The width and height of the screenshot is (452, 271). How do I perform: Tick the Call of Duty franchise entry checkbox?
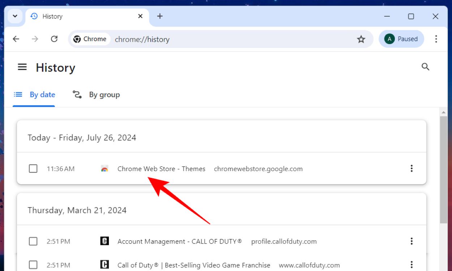[33, 265]
